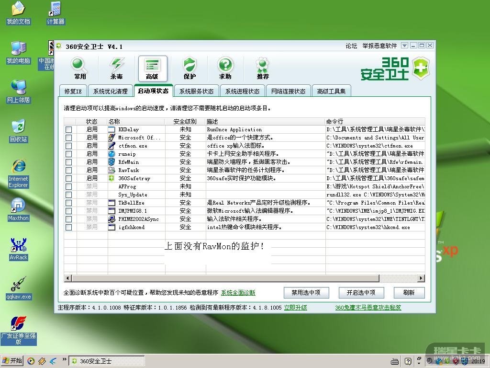Open 计算器 calculator desktop icon
This screenshot has height=368, width=490.
[56, 13]
